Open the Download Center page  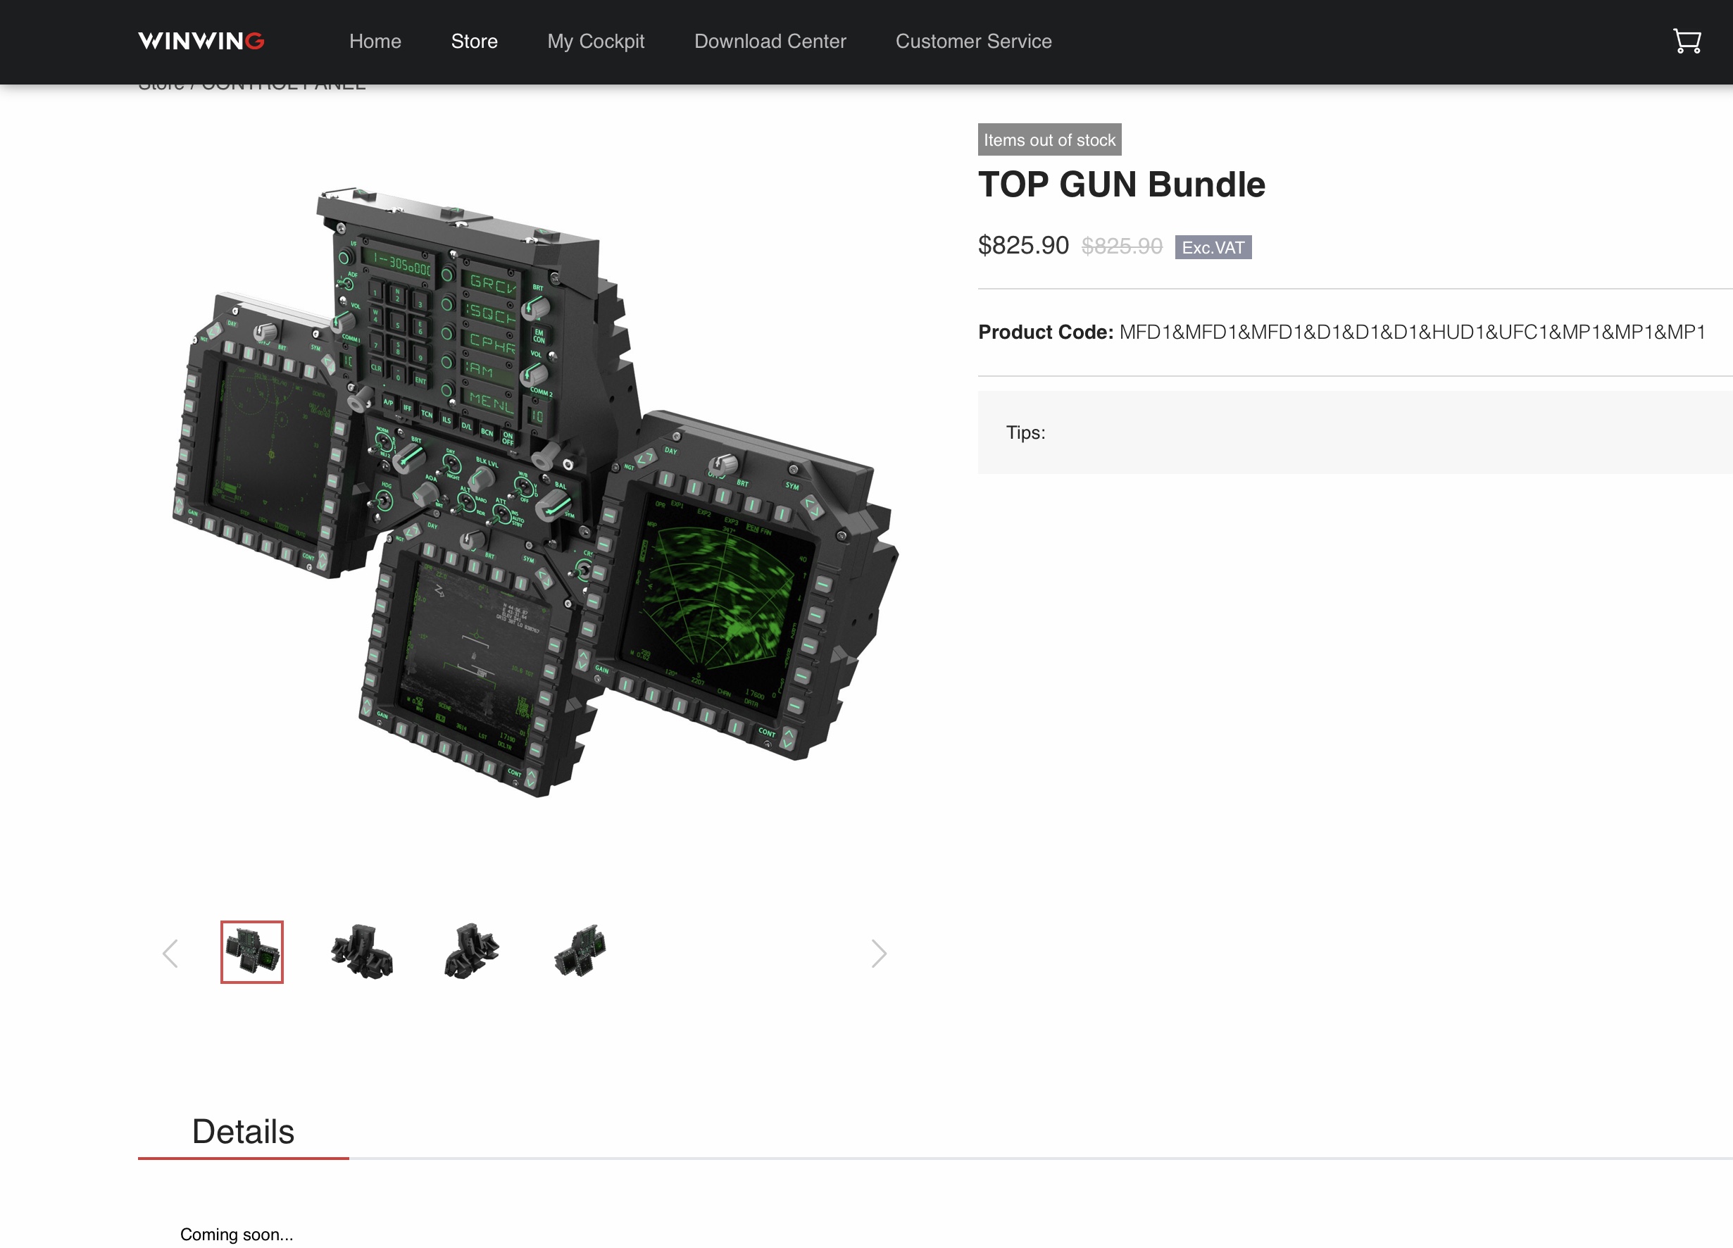pos(770,42)
